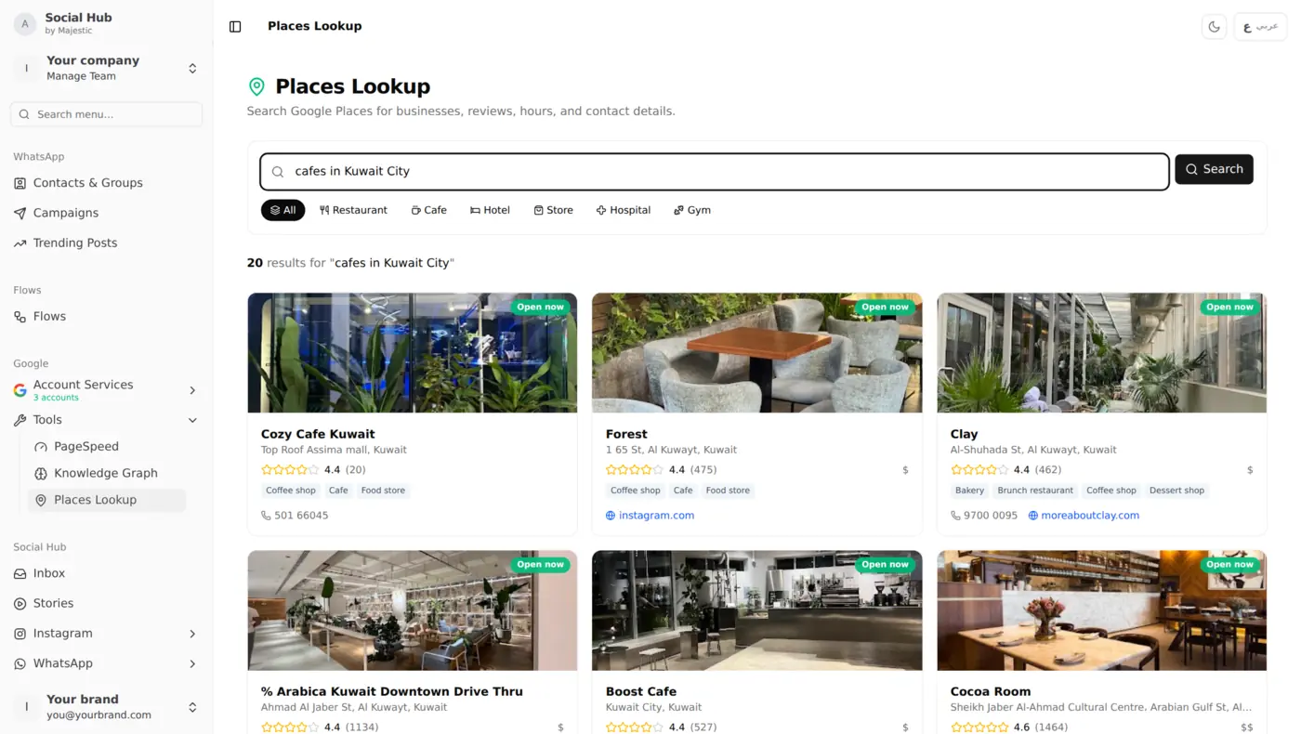The width and height of the screenshot is (1301, 734).
Task: Open Forest cafe photo
Action: 757,353
